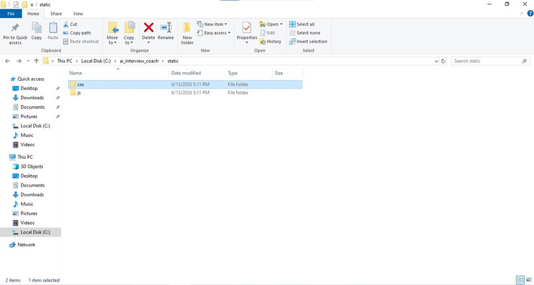Click Local Disk (C:) in address bar

(96, 61)
